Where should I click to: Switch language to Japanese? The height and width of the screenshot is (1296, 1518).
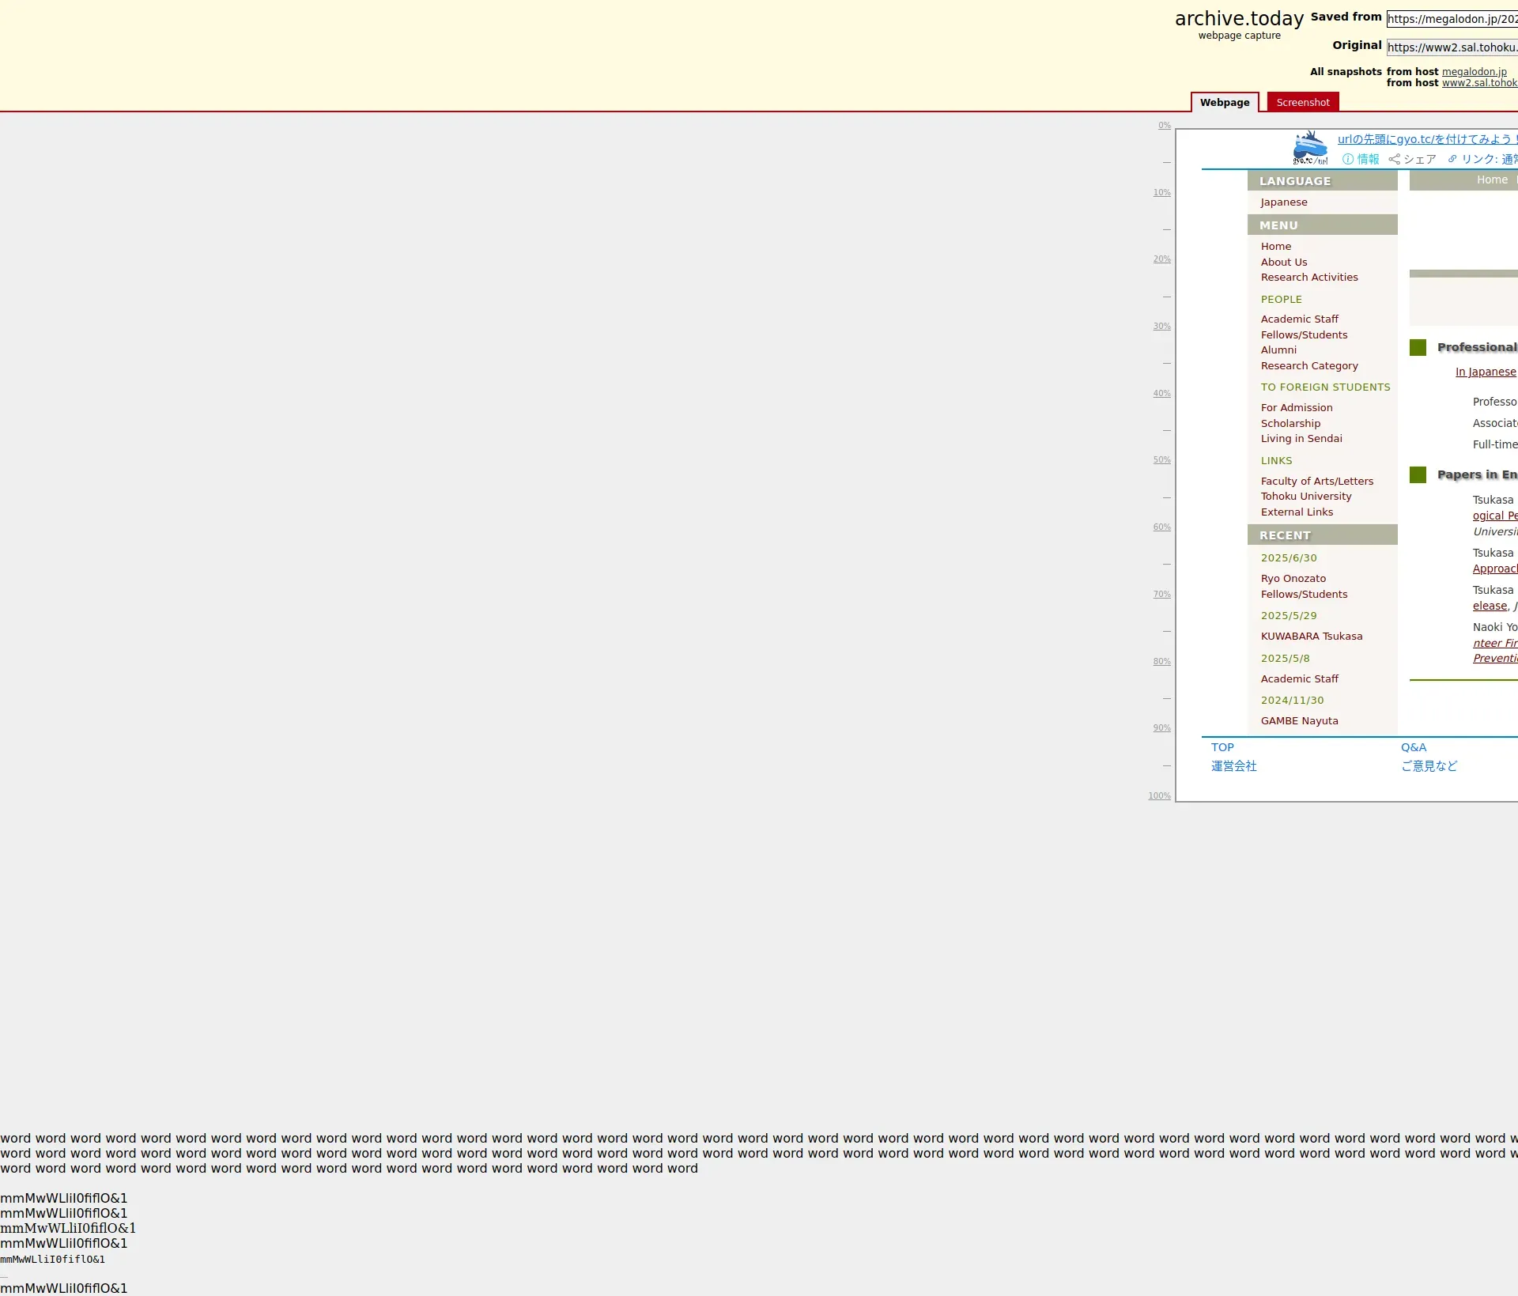coord(1283,202)
